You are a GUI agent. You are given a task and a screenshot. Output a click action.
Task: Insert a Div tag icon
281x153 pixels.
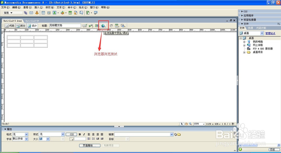[x=49, y=13]
